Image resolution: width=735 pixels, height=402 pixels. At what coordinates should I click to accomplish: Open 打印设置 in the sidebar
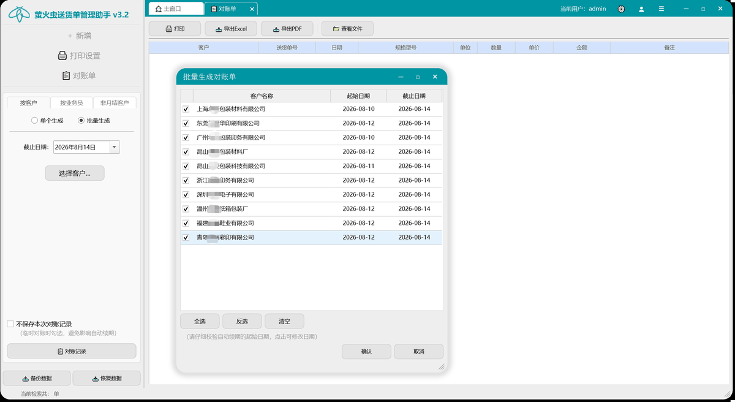[x=79, y=56]
